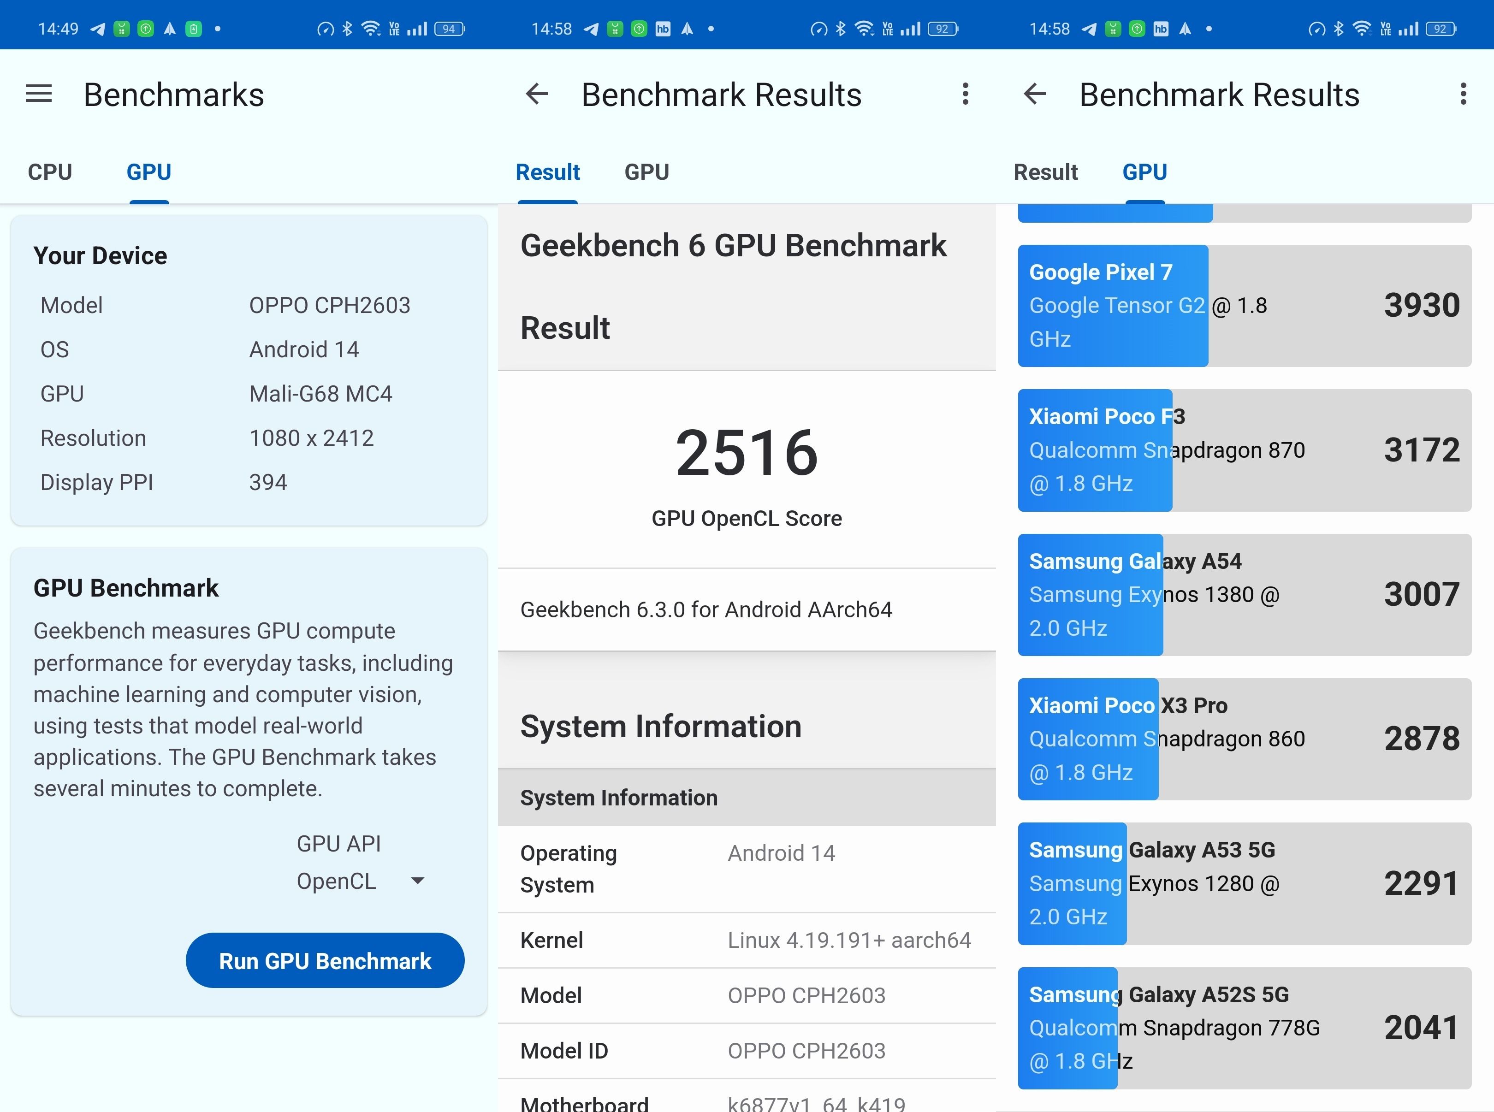
Task: Tap the 1080 x 2412 Resolution value
Action: 311,438
